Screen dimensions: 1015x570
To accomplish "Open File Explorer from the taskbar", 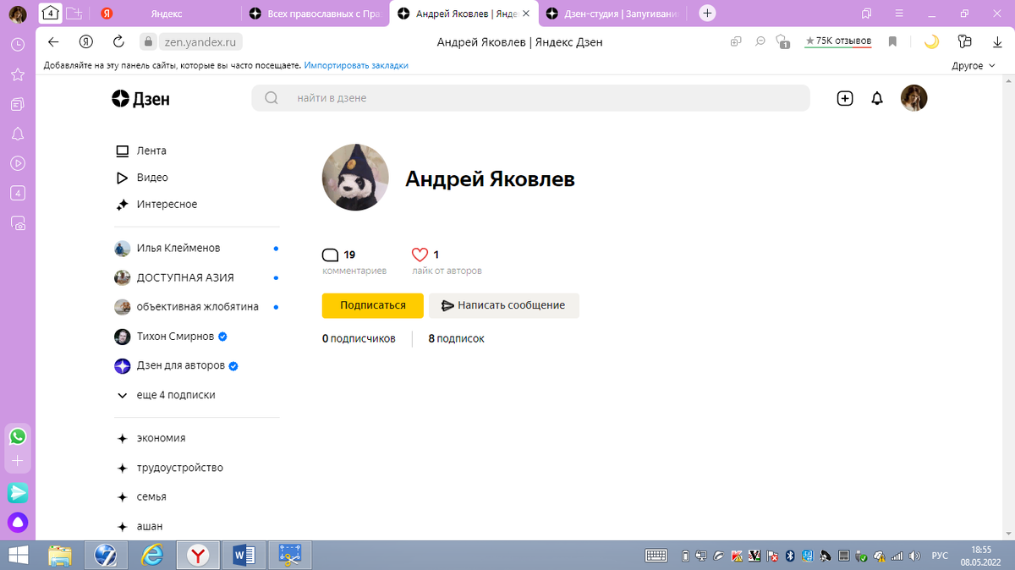I will click(x=59, y=555).
